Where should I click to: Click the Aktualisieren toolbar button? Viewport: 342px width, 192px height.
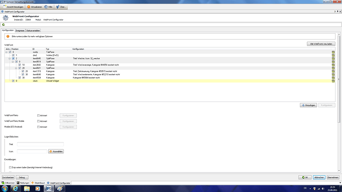coord(35,7)
